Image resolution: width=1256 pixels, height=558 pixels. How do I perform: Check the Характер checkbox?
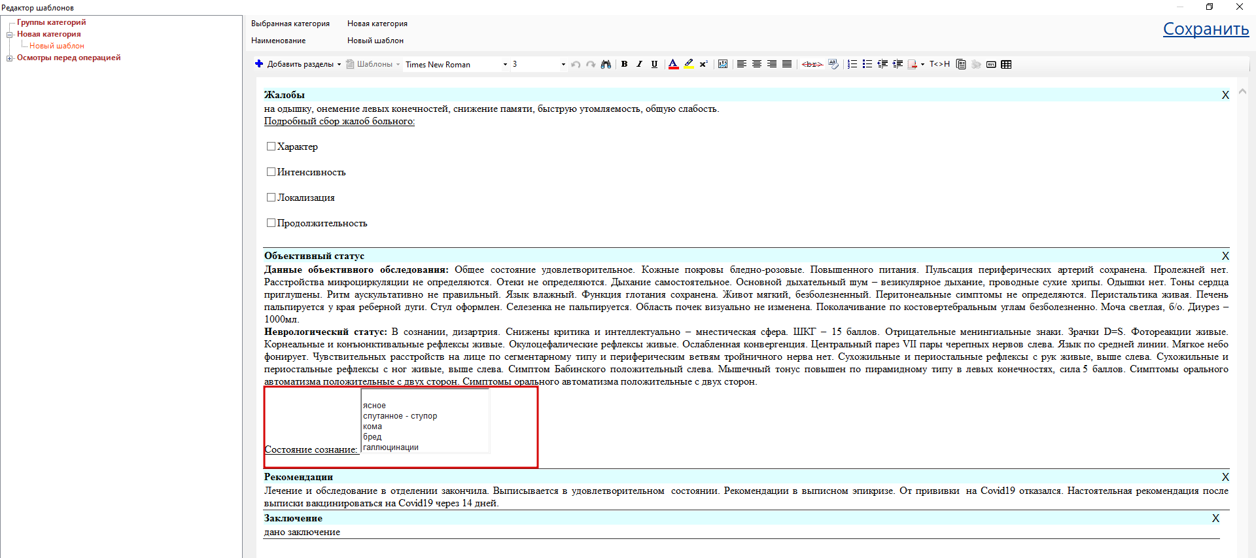(271, 147)
